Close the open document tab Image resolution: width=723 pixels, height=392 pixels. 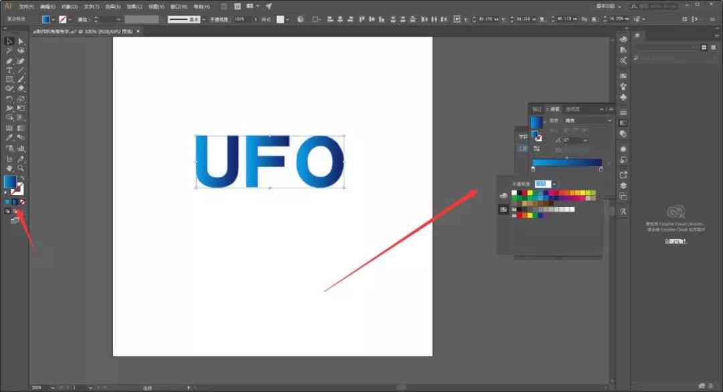(x=139, y=31)
